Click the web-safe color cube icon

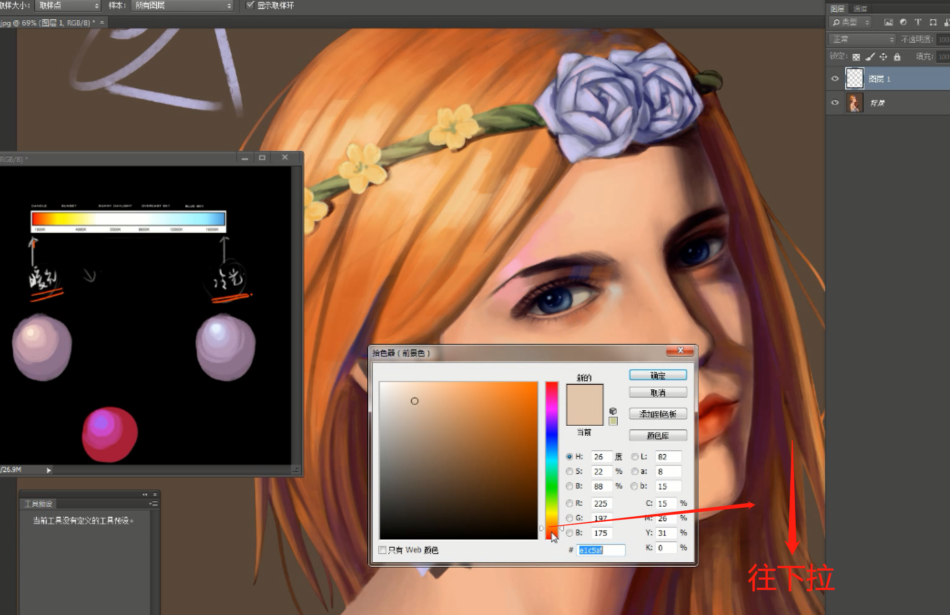click(x=613, y=411)
